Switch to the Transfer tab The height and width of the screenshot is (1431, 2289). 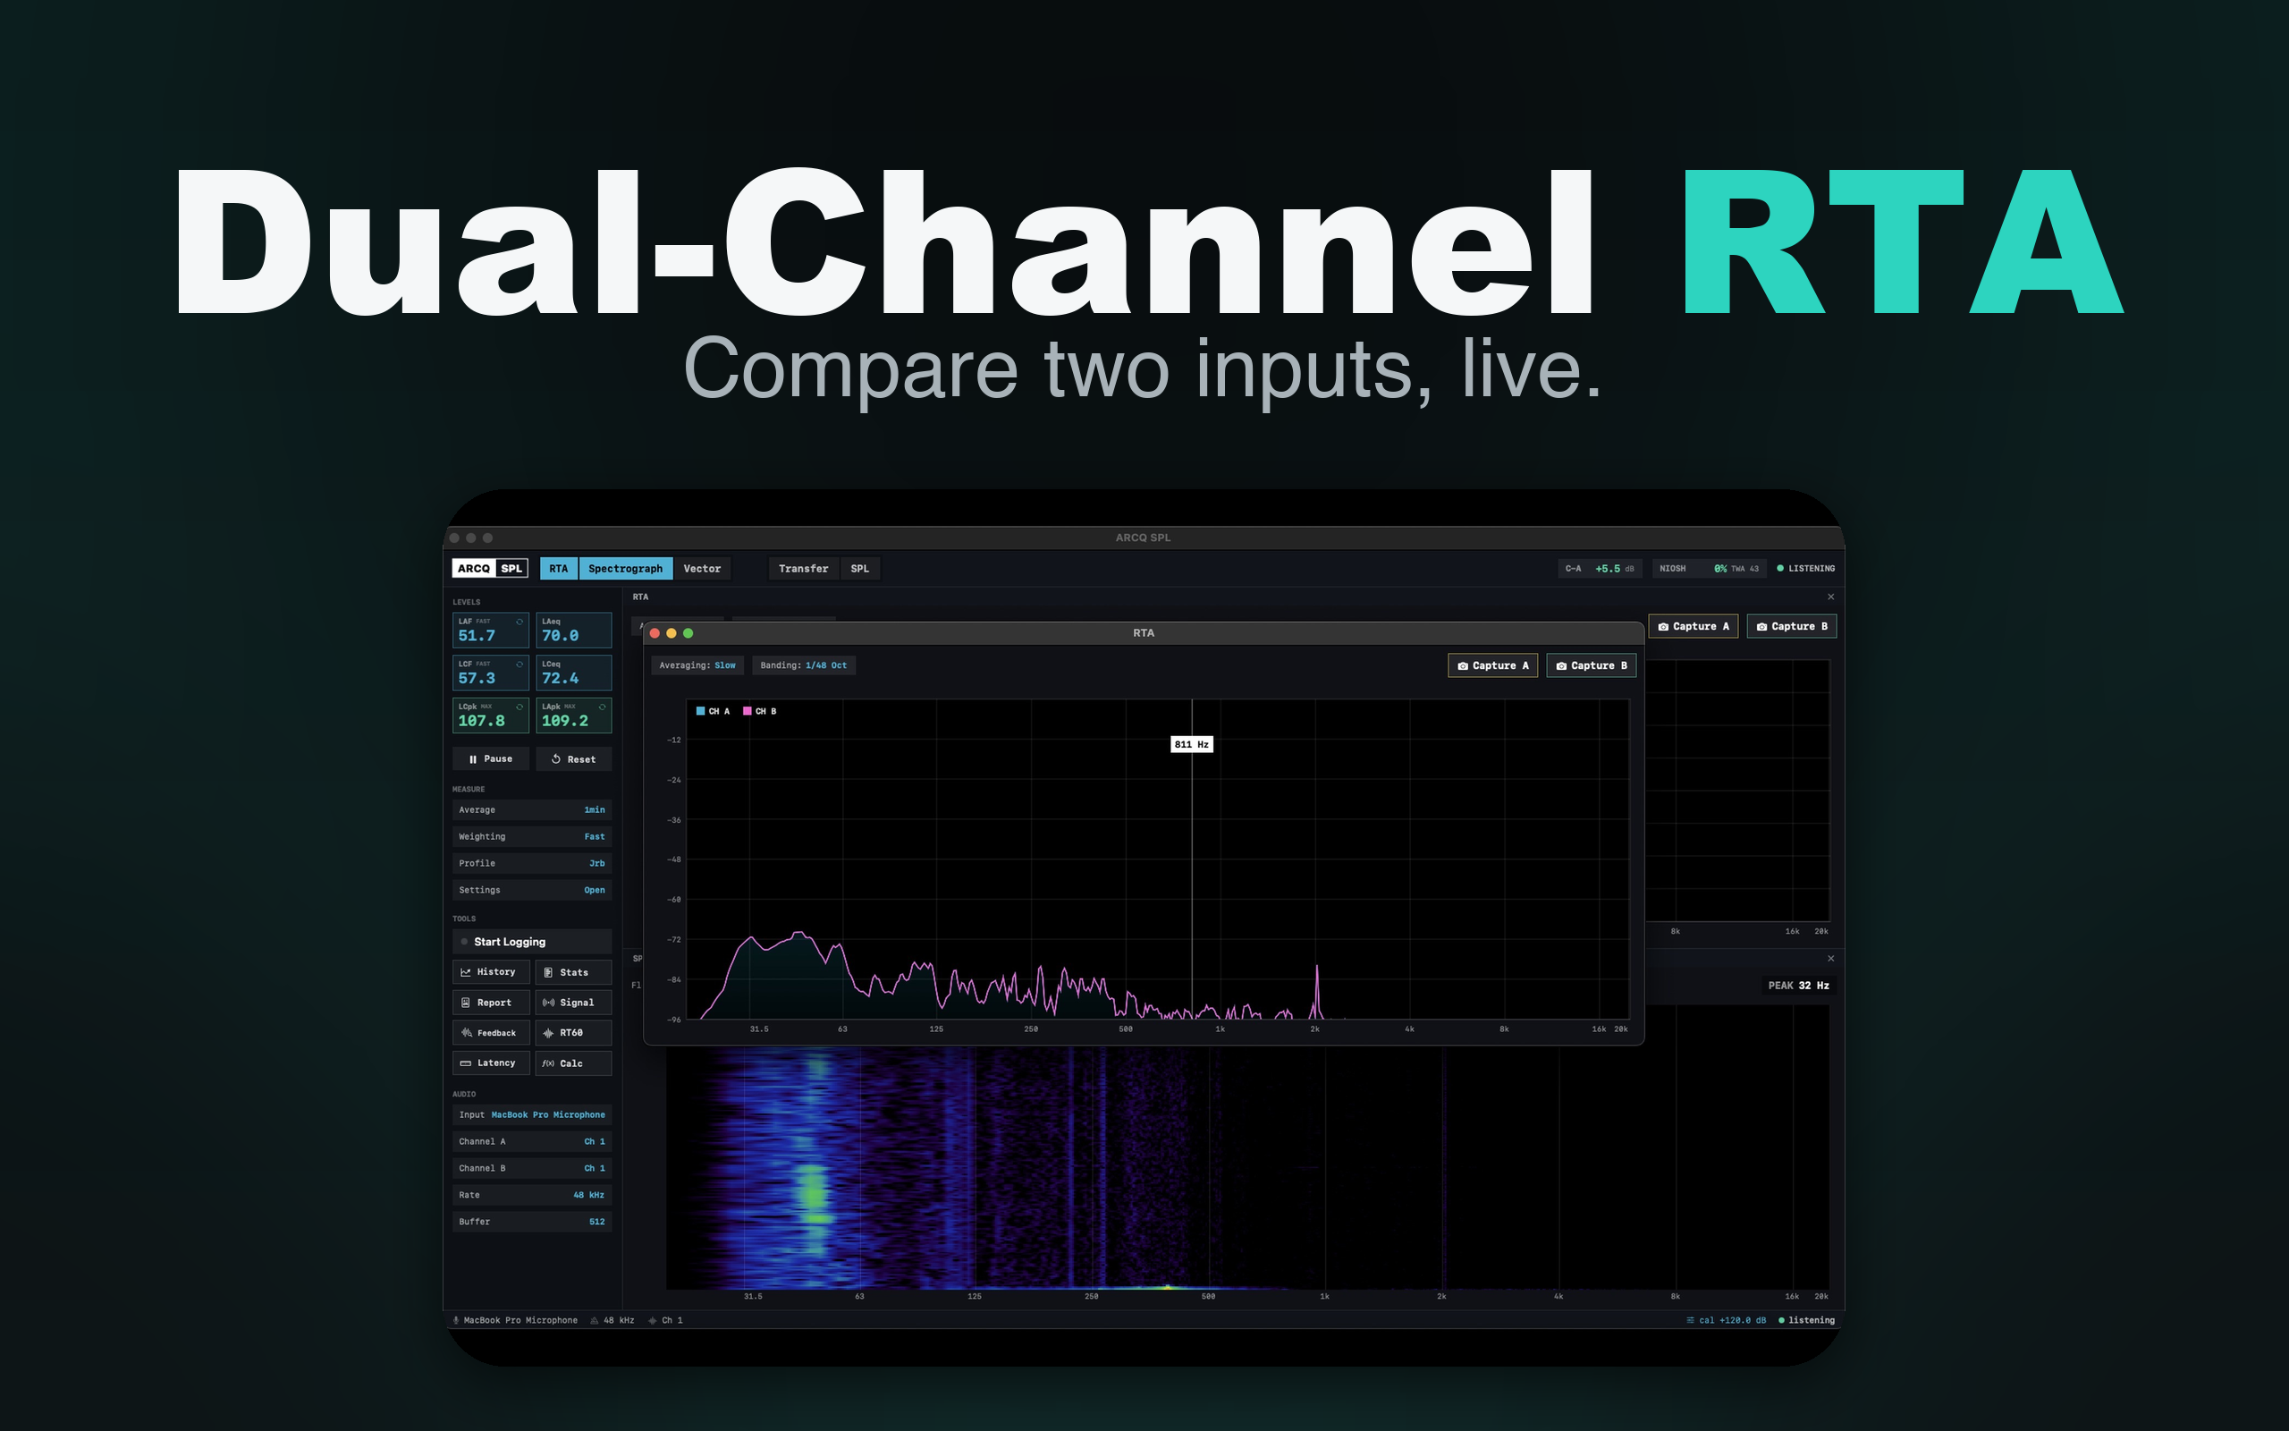coord(803,569)
